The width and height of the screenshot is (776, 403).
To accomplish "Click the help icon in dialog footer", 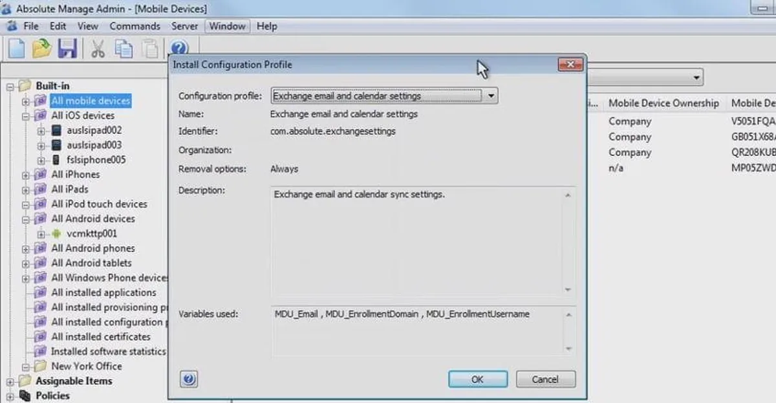I will [x=188, y=380].
